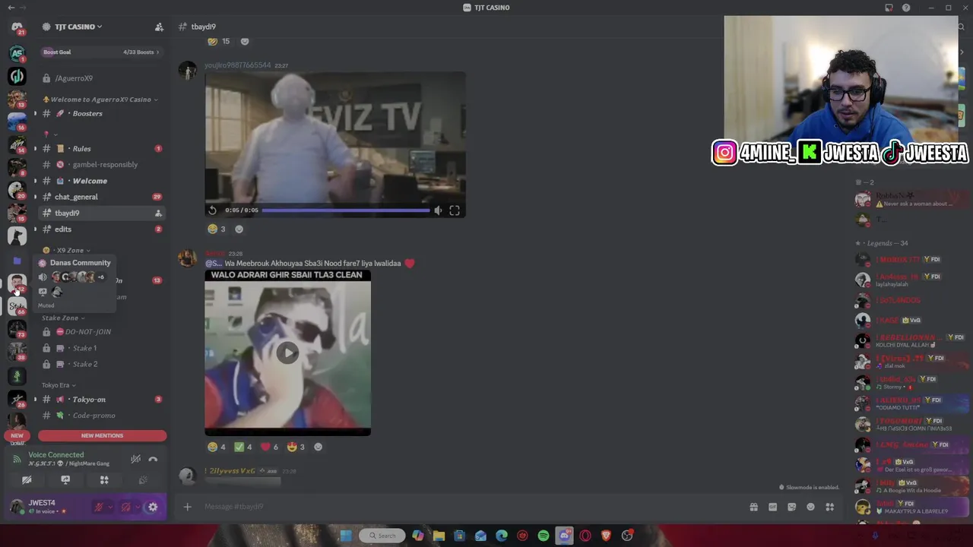Open help icon in title bar
Screen dimensions: 973x547
(x=906, y=8)
